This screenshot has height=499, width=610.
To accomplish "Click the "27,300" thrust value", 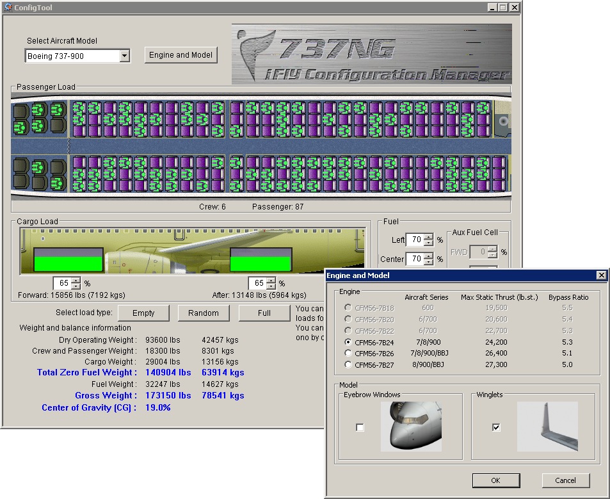I will [497, 364].
